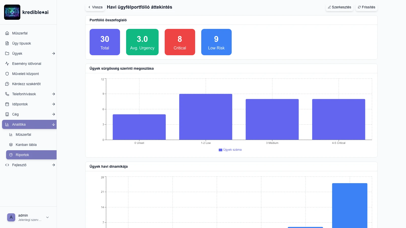Click the document icon for Ügy típusok
This screenshot has width=406, height=228.
(x=7, y=43)
